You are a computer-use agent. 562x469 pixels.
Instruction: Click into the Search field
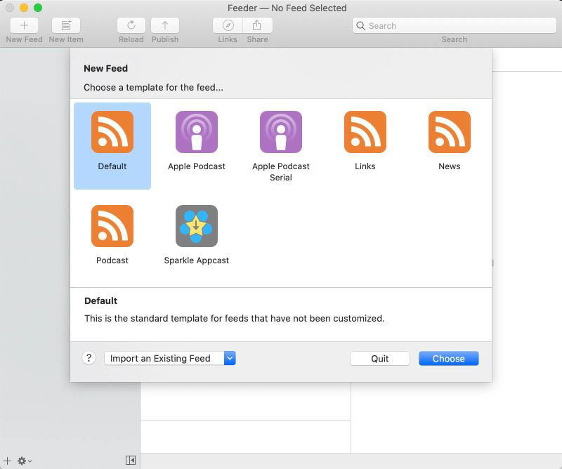[454, 25]
